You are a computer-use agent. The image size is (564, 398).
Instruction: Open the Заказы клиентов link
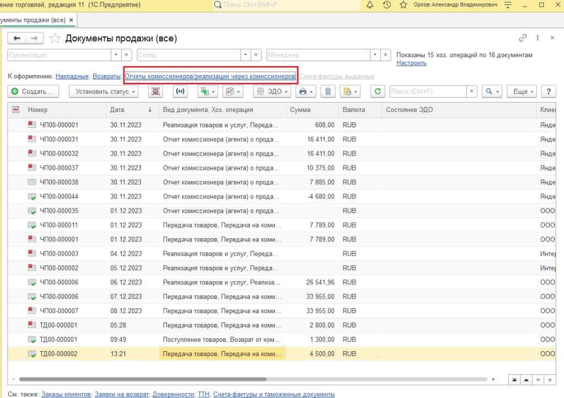tap(66, 394)
